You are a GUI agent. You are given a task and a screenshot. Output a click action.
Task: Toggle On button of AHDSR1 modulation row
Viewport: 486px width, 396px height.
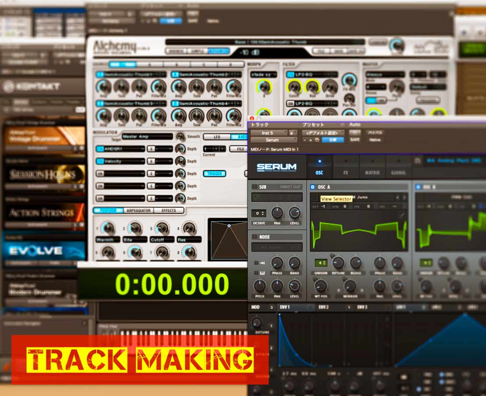(x=100, y=149)
